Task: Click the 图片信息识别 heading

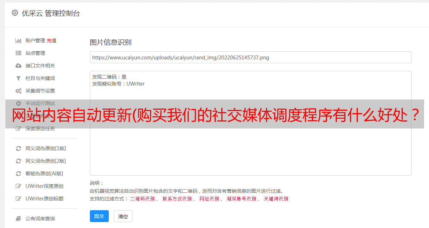Action: [x=110, y=42]
